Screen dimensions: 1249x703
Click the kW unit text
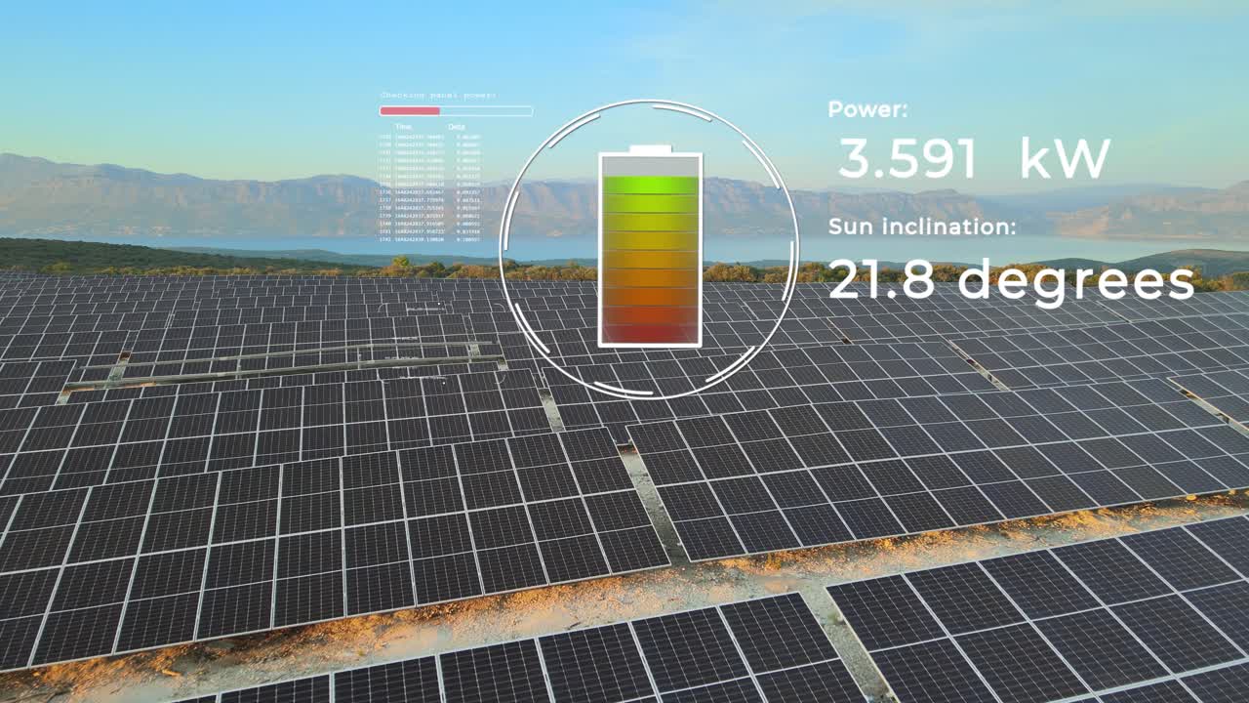click(x=1065, y=158)
